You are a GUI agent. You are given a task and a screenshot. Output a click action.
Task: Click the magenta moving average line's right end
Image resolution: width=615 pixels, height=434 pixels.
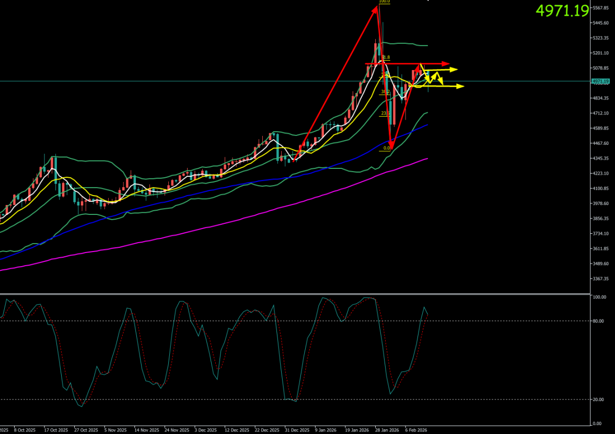coord(427,158)
